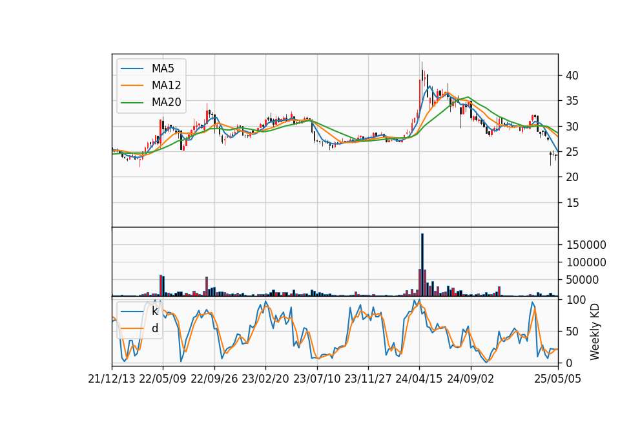The height and width of the screenshot is (446, 620).
Task: Click the price axis value 15
Action: [x=572, y=203]
